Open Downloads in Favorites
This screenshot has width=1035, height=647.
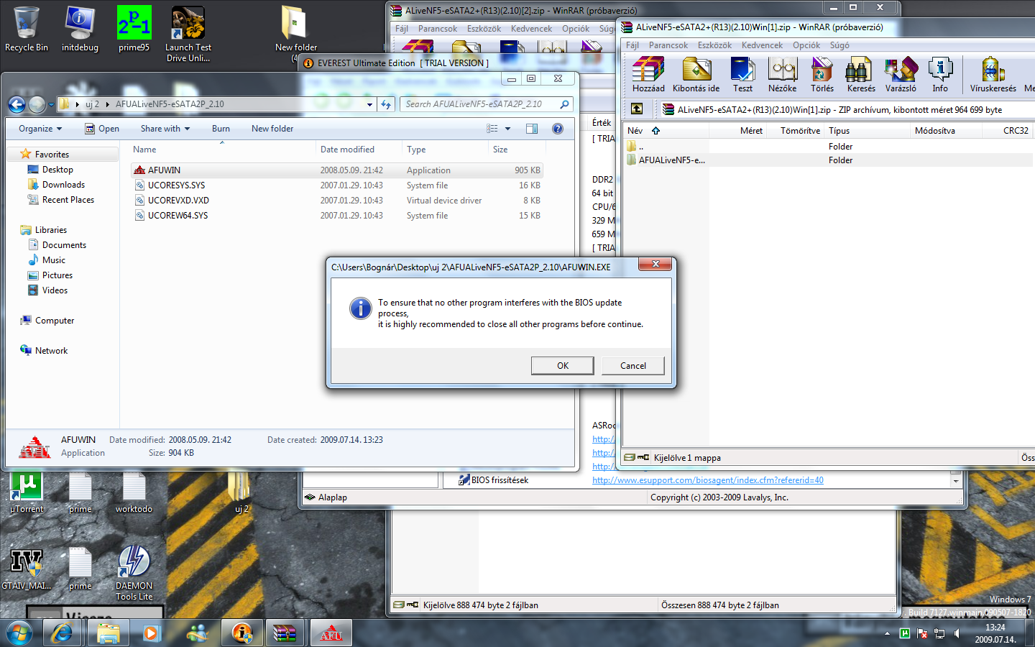(63, 185)
